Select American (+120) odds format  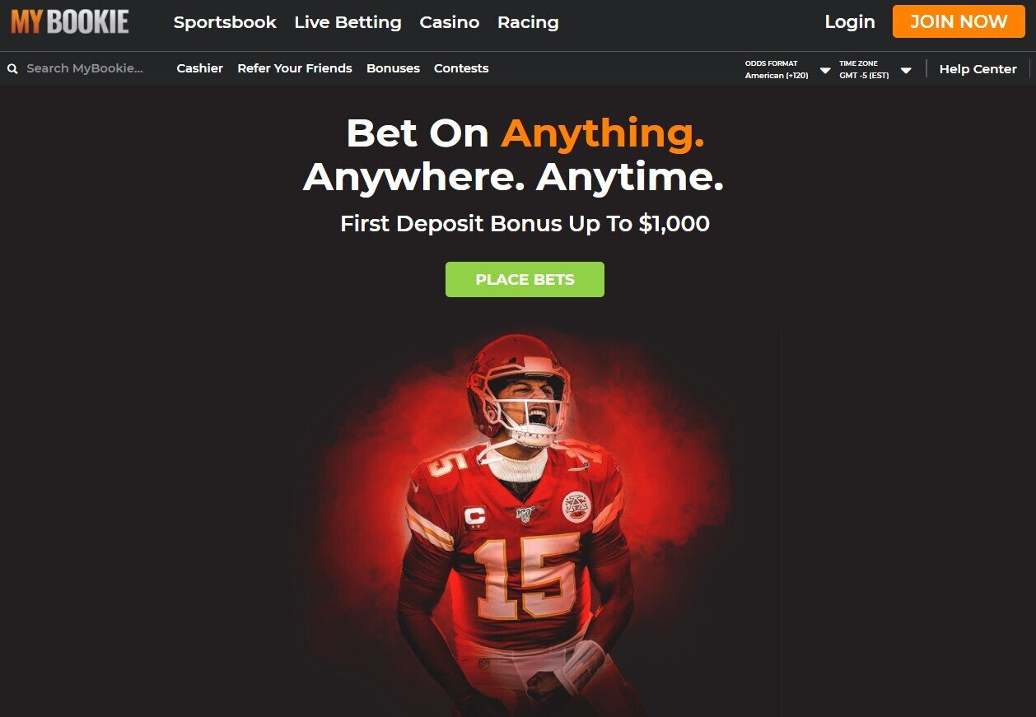click(777, 76)
